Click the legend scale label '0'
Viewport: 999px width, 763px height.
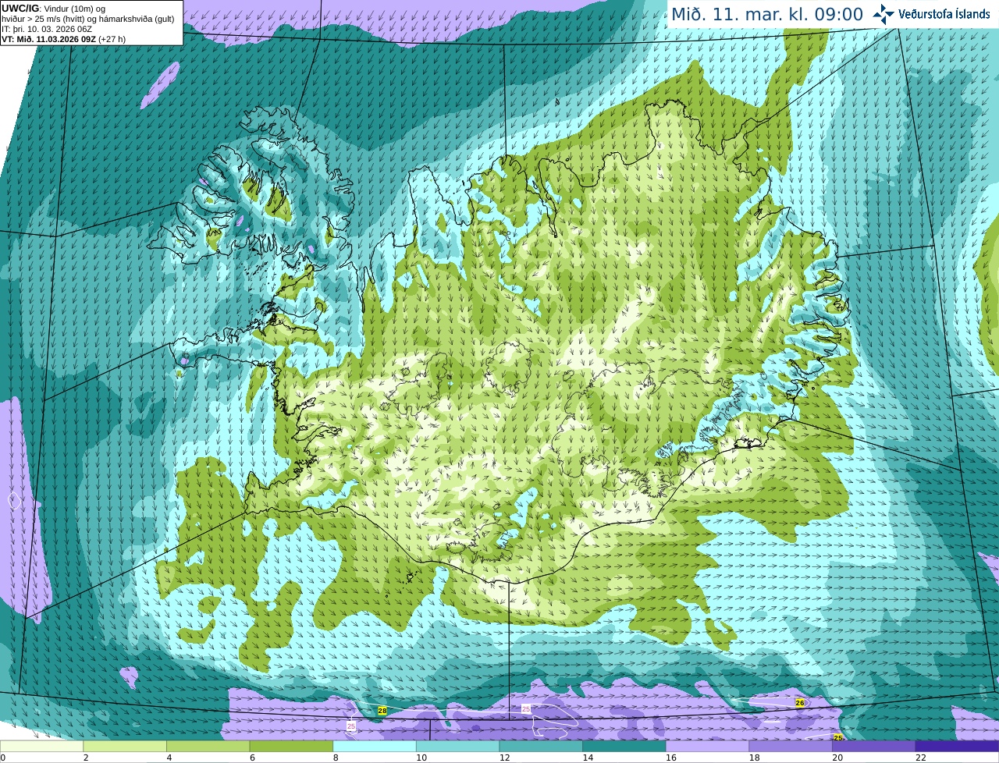point(3,758)
